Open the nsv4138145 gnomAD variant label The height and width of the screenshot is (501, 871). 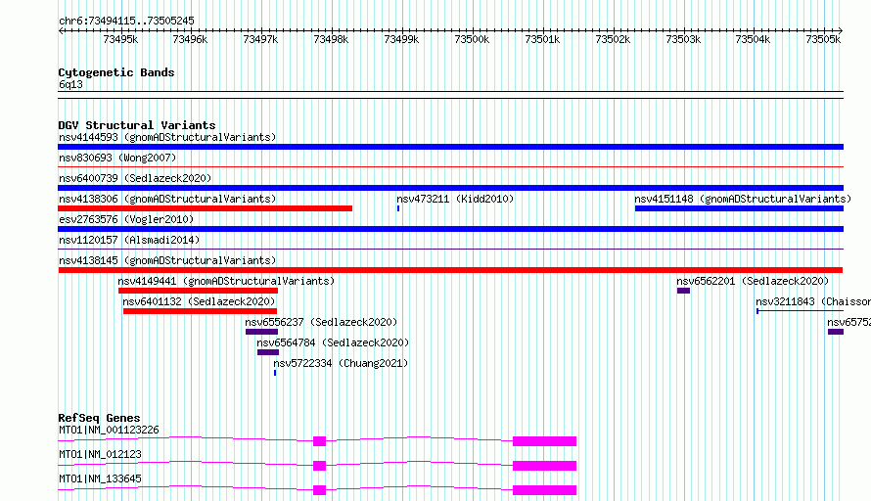click(167, 260)
